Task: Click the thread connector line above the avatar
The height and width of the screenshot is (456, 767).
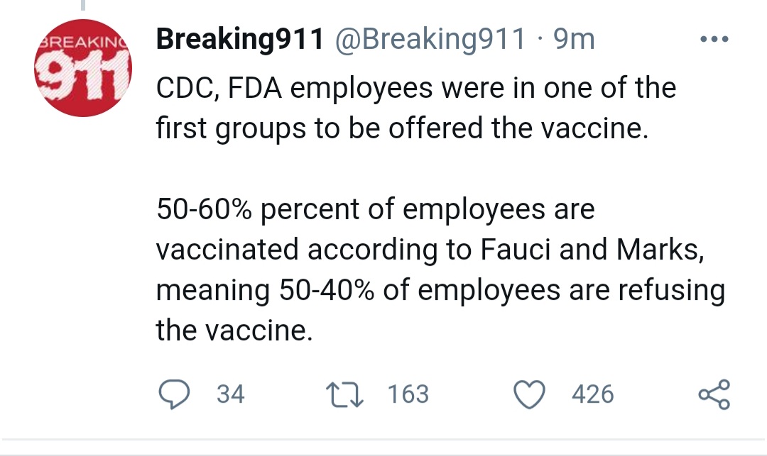Action: (x=83, y=5)
